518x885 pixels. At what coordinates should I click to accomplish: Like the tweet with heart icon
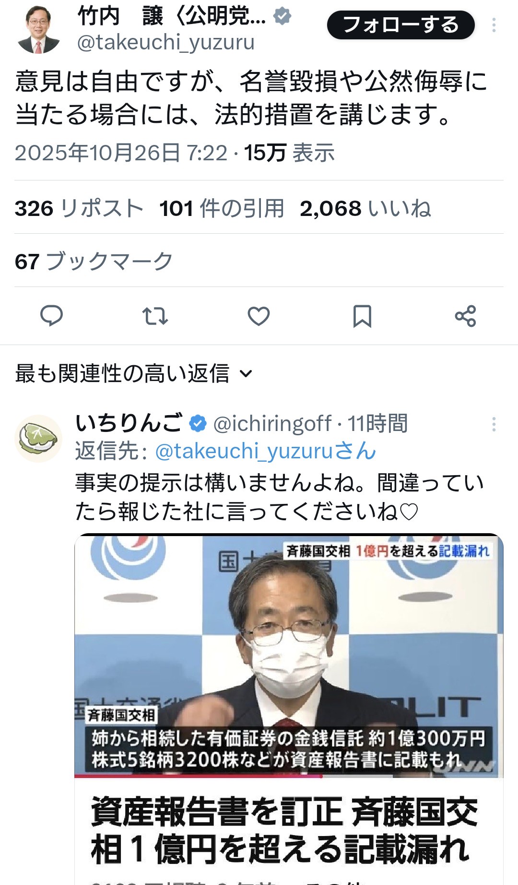pyautogui.click(x=259, y=316)
